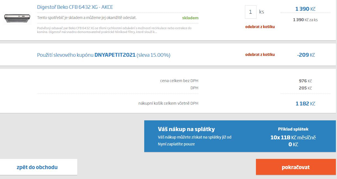Screen dimensions: 337x179
Task: Click the 10x 118 Kč měsíčně installment text
Action: click(293, 137)
